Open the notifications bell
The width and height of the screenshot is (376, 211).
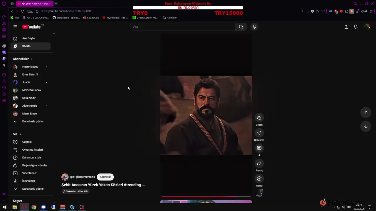pos(355,27)
